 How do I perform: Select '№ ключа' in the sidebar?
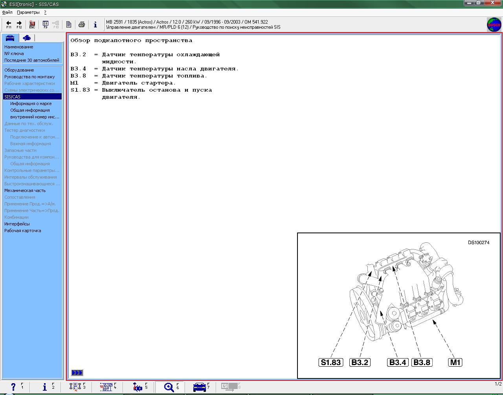(14, 54)
